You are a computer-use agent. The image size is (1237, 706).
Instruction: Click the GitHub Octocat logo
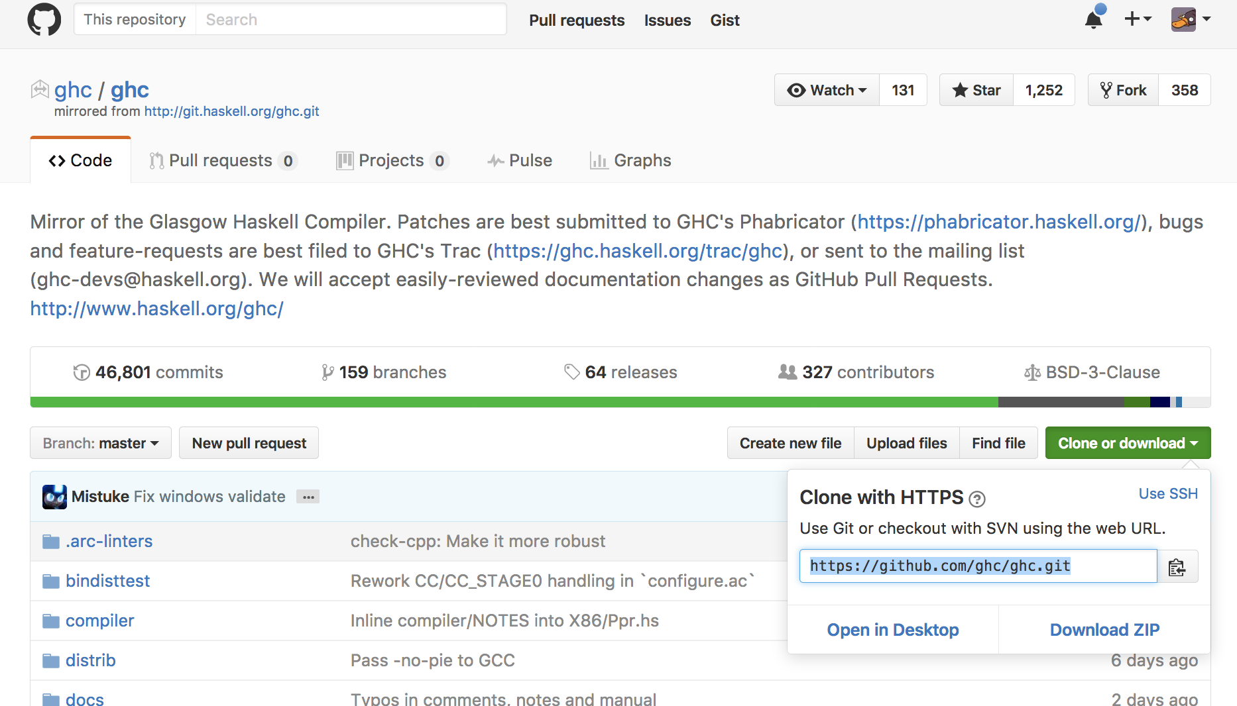coord(44,20)
